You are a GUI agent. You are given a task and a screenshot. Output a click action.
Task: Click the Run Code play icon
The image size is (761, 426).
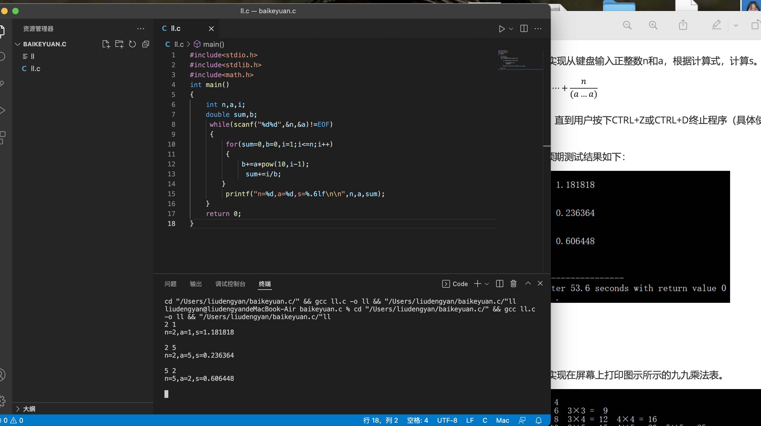coord(501,29)
